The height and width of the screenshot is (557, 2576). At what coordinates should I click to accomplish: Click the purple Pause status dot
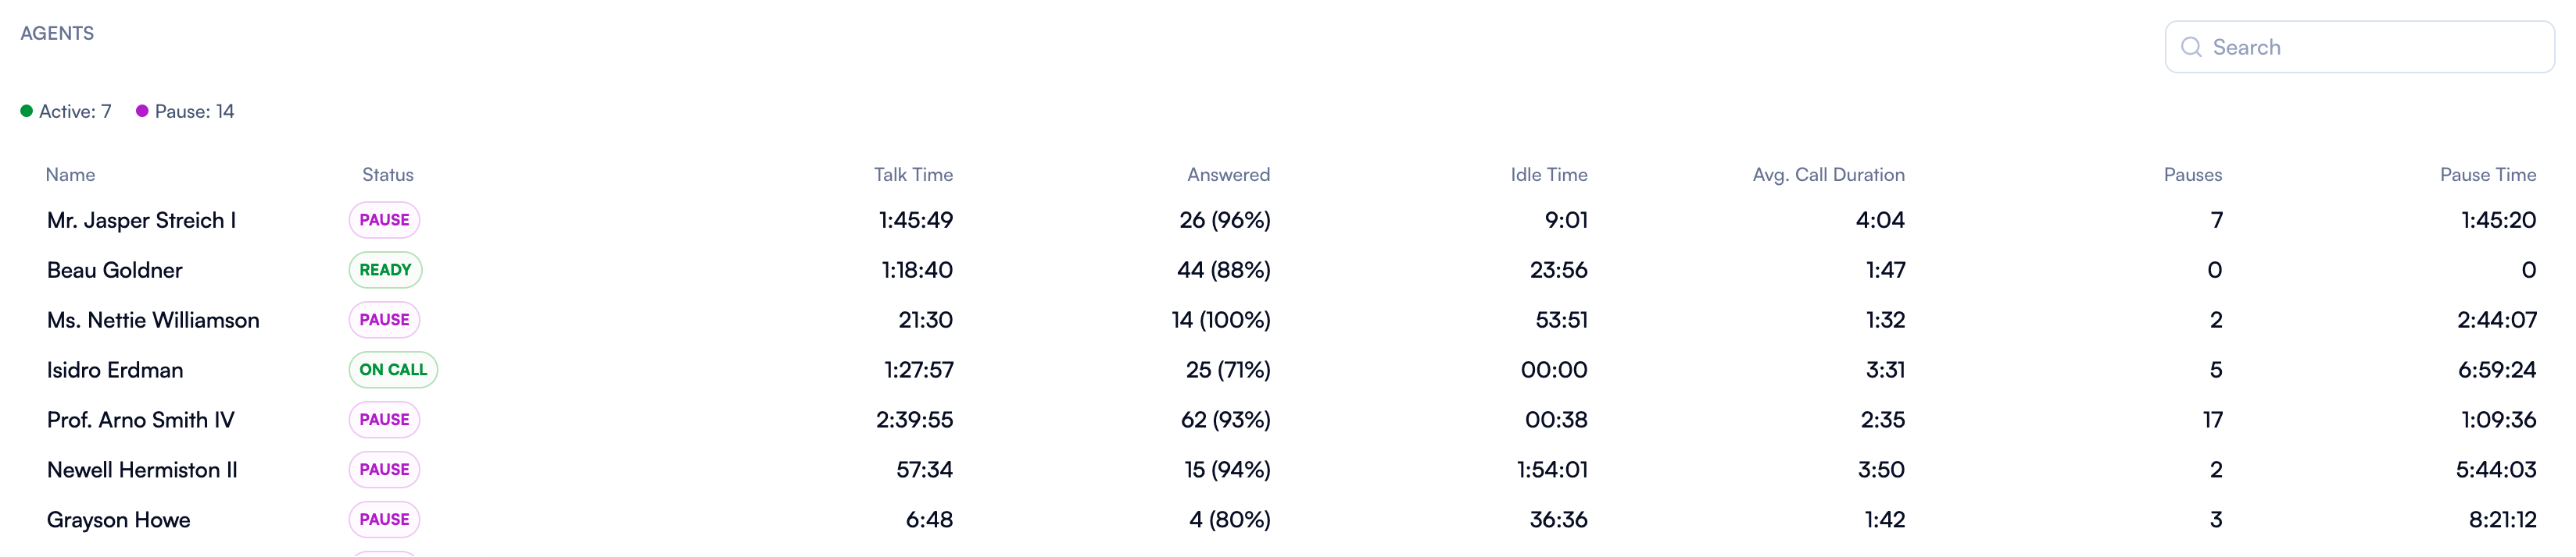coord(142,111)
